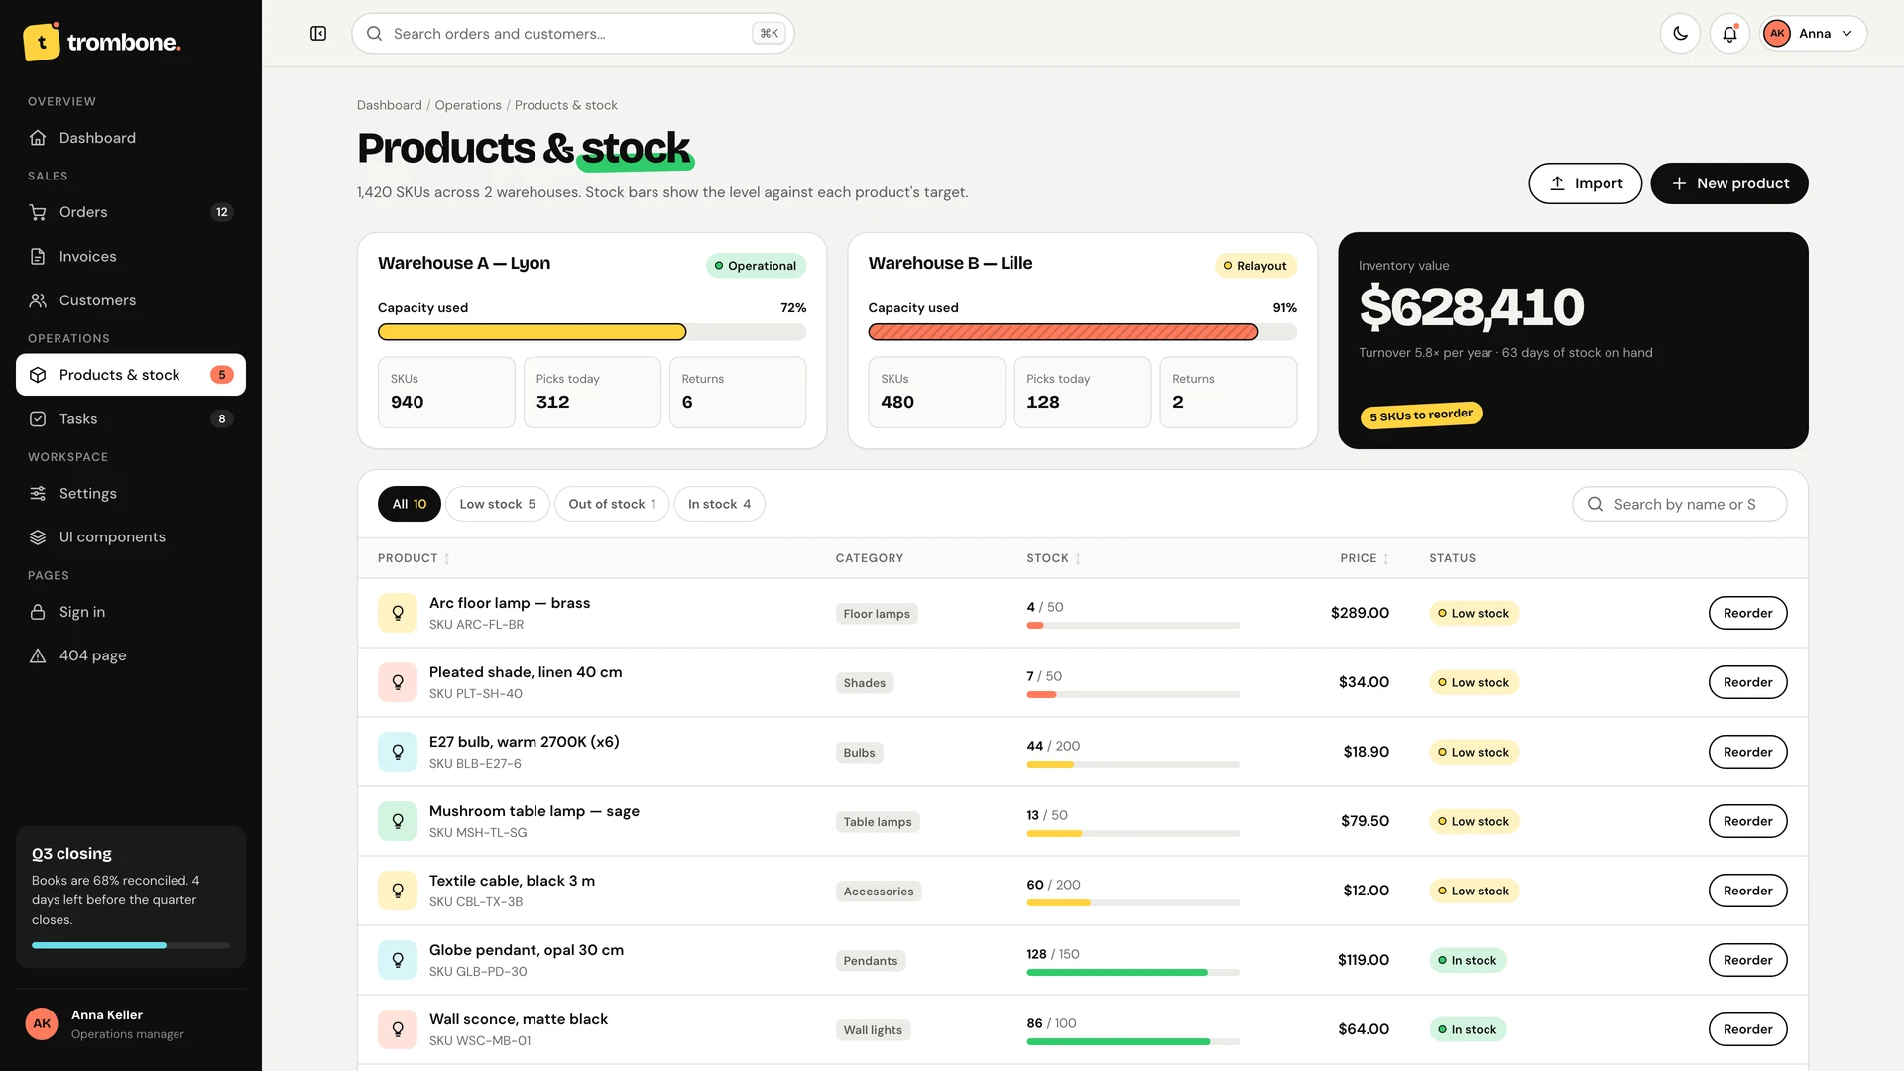This screenshot has height=1071, width=1904.
Task: Click the Tasks badge showing 8
Action: [222, 419]
